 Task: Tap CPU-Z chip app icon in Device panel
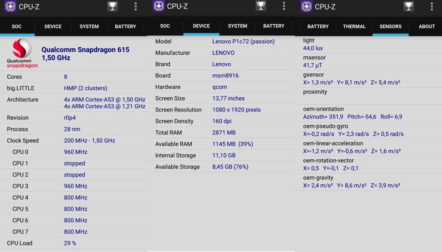tap(159, 6)
